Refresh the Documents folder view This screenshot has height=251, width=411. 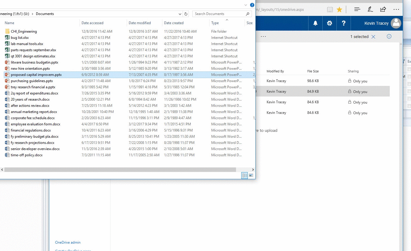coord(186,14)
